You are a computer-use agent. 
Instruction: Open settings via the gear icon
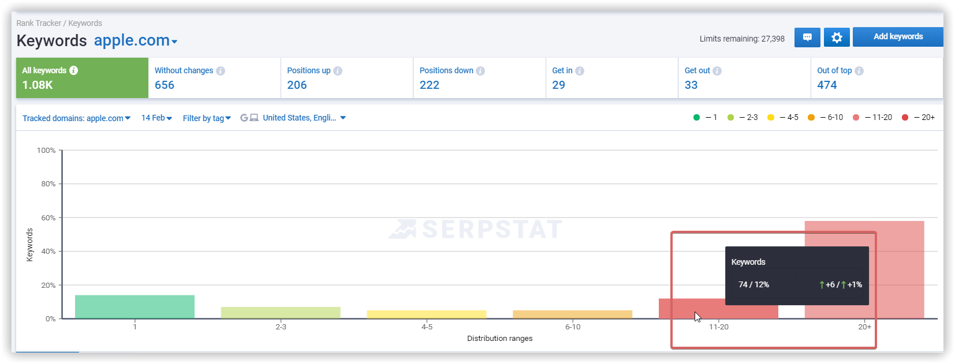pyautogui.click(x=837, y=37)
